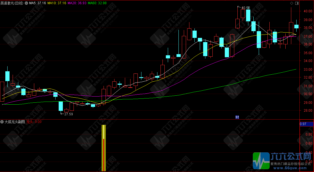Click the 财 financial marker icon
The image size is (314, 172).
pos(237,117)
